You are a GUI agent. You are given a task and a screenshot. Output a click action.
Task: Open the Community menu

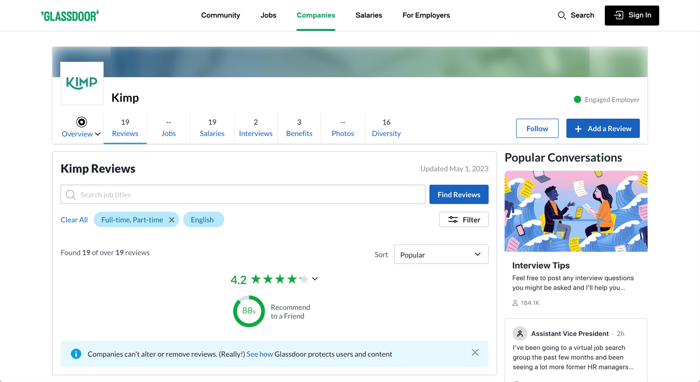pyautogui.click(x=220, y=15)
